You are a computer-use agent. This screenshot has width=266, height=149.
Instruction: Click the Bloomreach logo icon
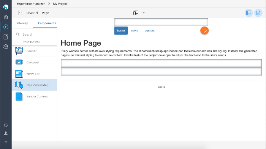[6, 7]
